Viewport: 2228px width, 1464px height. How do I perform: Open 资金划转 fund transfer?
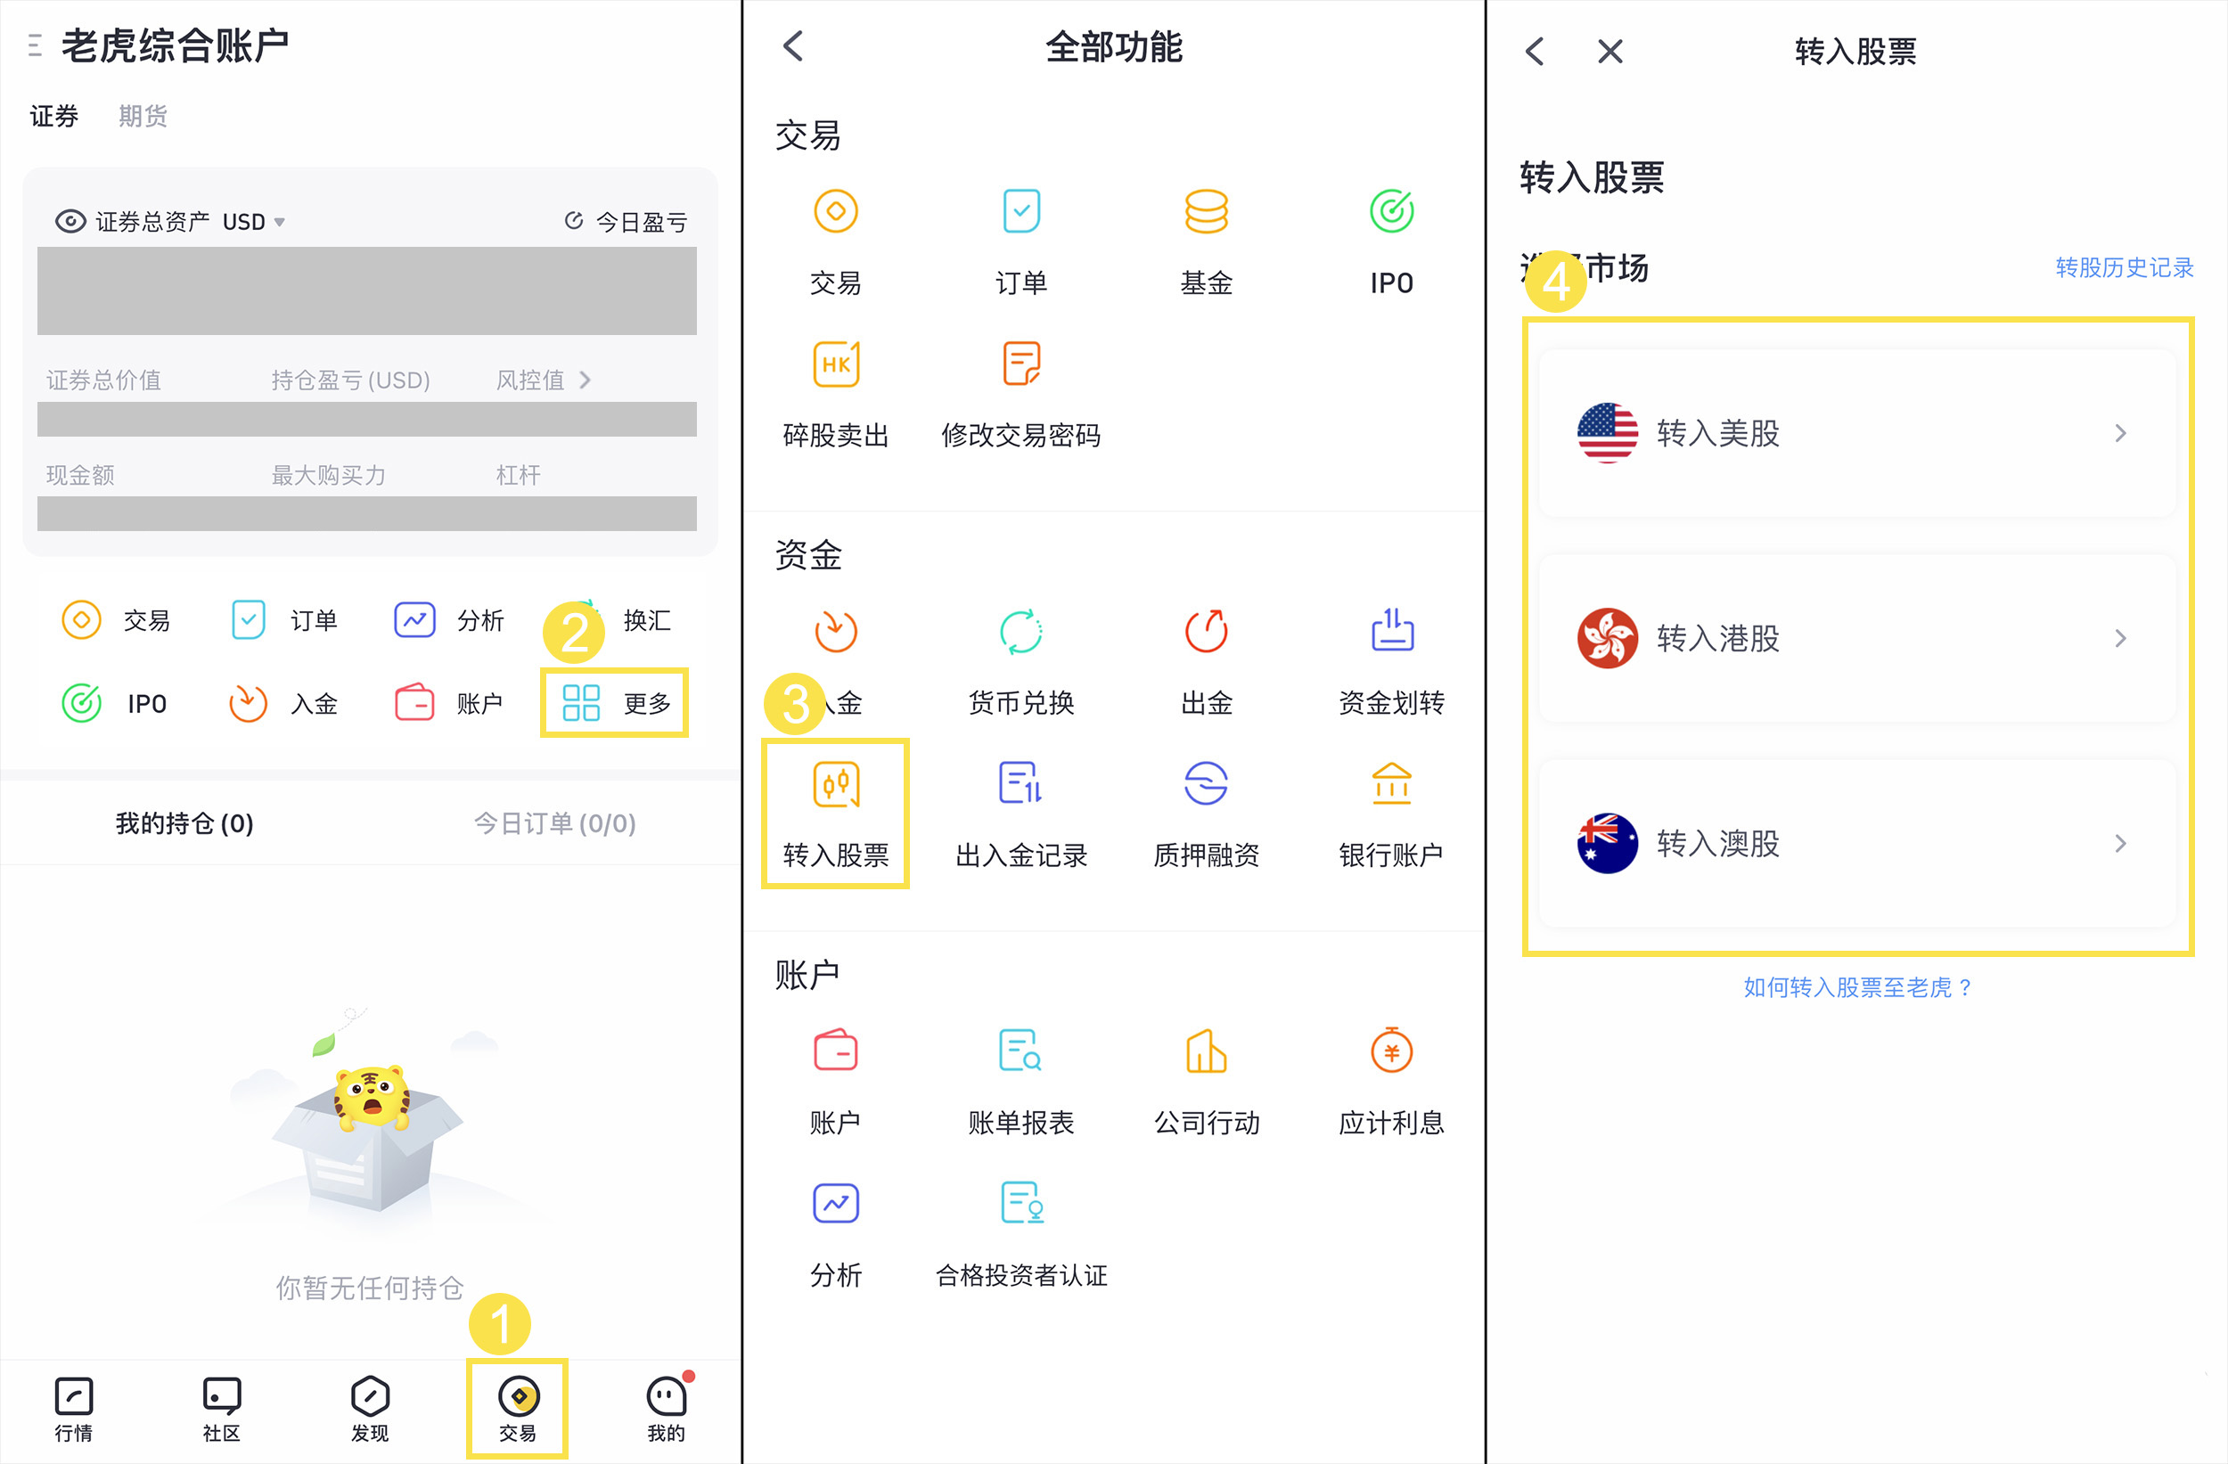click(x=1392, y=663)
